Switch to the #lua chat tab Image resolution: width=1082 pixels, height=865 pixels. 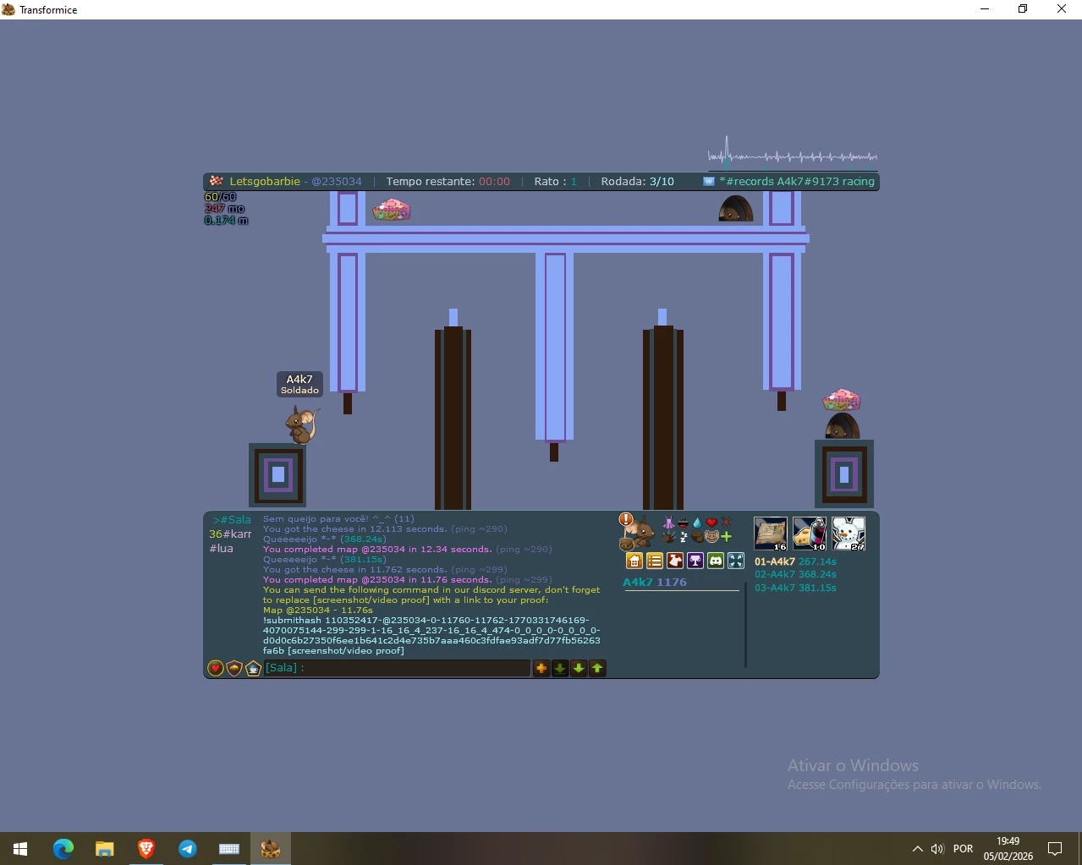(x=221, y=549)
